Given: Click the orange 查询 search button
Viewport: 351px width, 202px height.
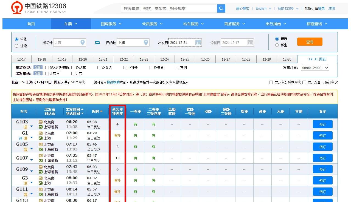Looking at the screenshot, I should (310, 42).
